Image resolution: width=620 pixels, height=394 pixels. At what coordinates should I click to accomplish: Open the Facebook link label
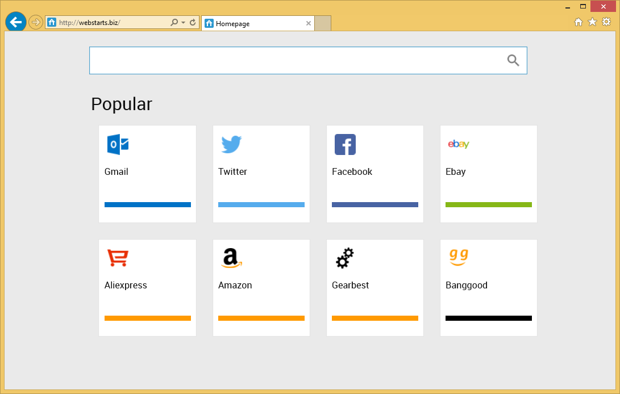point(352,171)
